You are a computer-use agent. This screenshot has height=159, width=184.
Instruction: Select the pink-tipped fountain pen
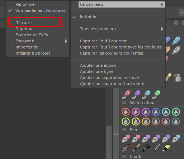(x=136, y=139)
